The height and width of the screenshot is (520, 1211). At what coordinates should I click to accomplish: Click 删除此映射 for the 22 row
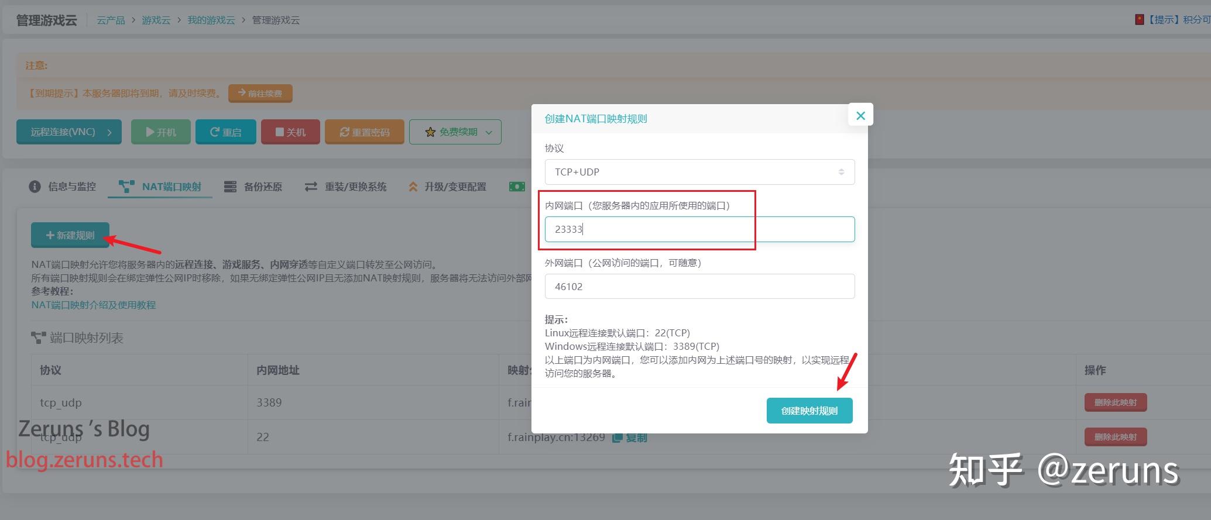click(1115, 437)
